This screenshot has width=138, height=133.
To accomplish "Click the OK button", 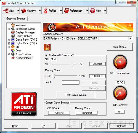I will click(43, 126).
